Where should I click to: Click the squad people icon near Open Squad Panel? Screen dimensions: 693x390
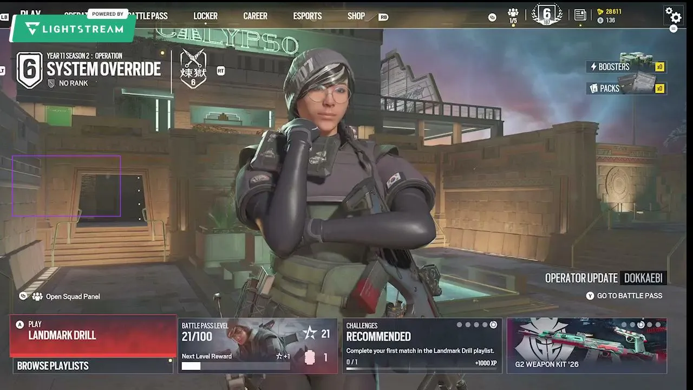click(37, 296)
